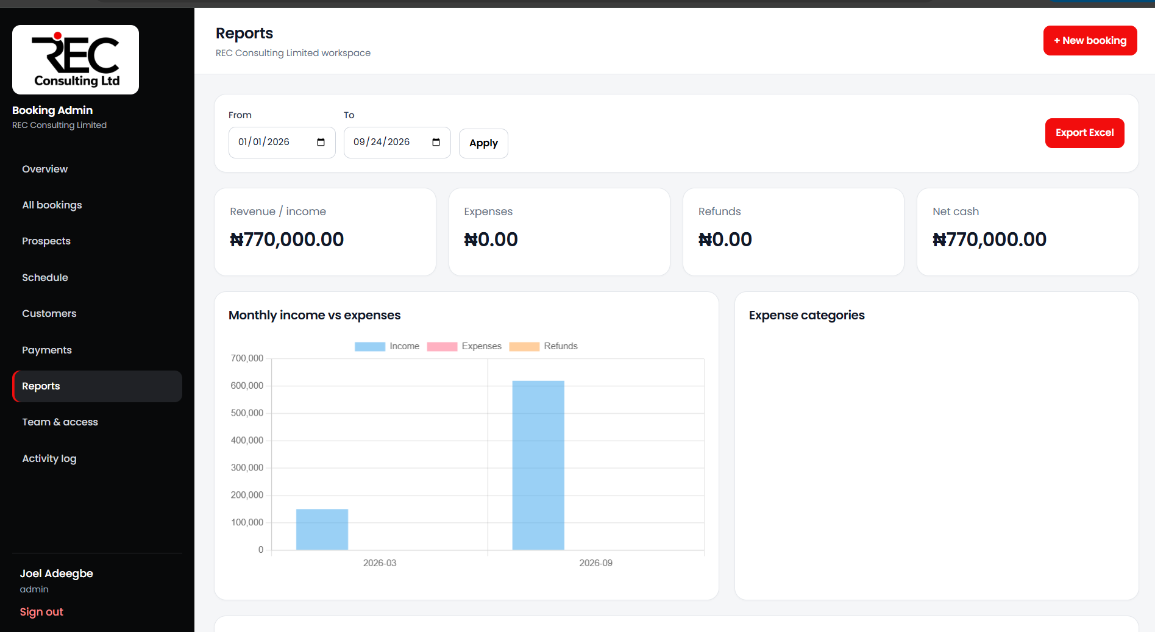Image resolution: width=1155 pixels, height=632 pixels.
Task: Sign out of the account
Action: (41, 612)
